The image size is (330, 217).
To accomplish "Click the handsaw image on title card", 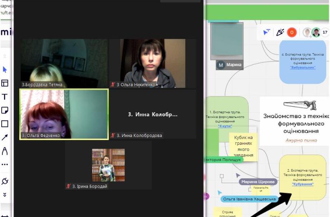I will 300,105.
